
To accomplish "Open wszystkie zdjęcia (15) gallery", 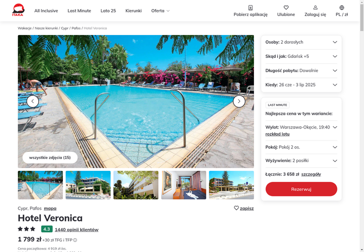I will pos(50,158).
